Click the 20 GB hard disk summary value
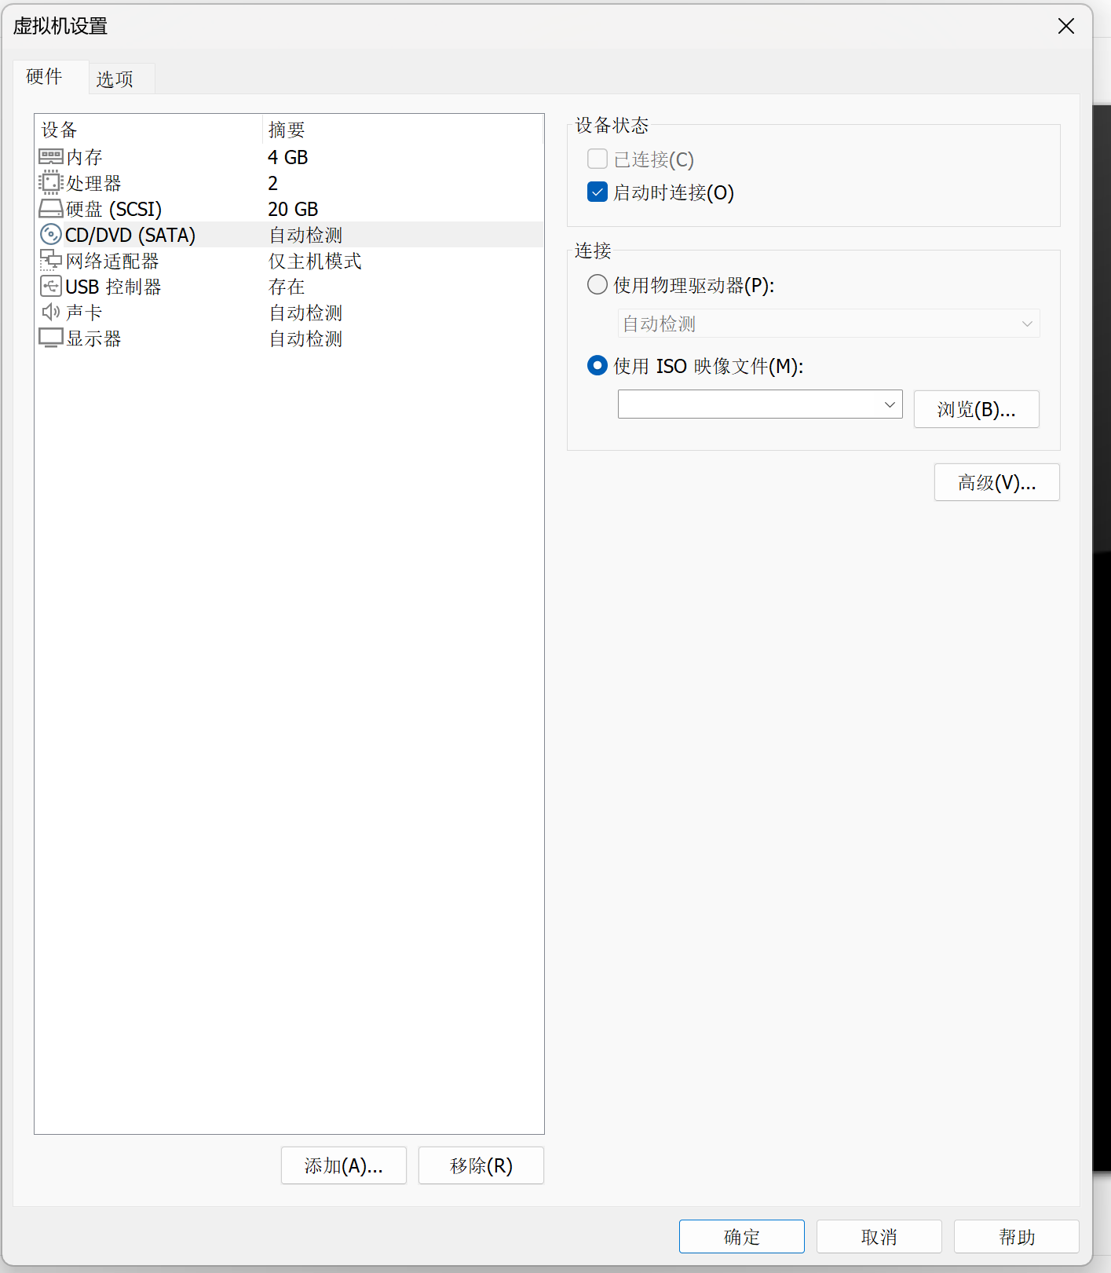Image resolution: width=1111 pixels, height=1273 pixels. coord(293,209)
